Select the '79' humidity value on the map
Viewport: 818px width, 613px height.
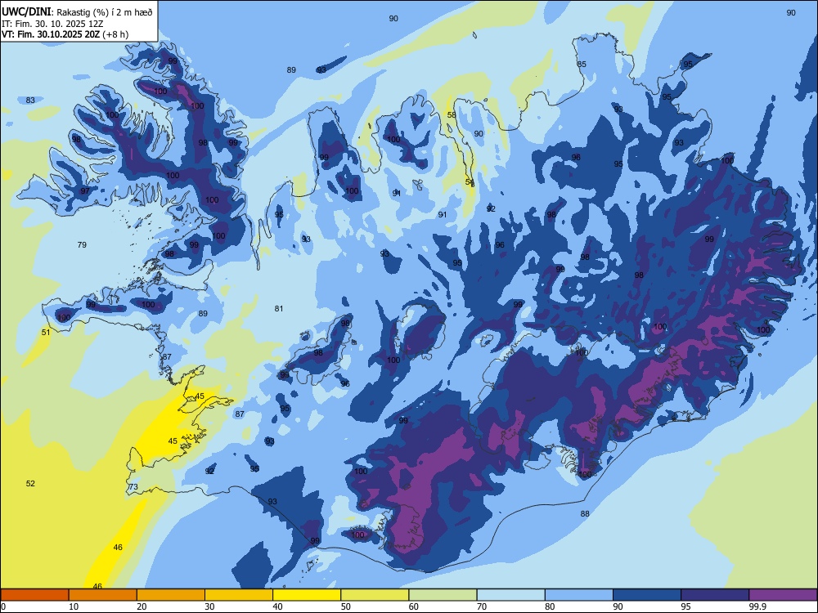pyautogui.click(x=82, y=244)
